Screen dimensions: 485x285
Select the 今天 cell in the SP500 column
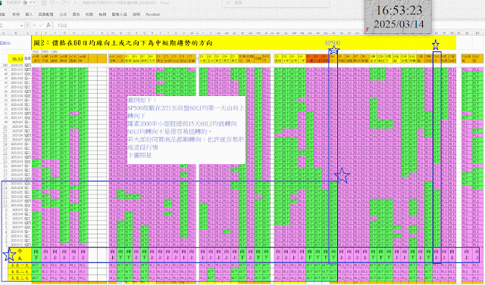coord(333,255)
